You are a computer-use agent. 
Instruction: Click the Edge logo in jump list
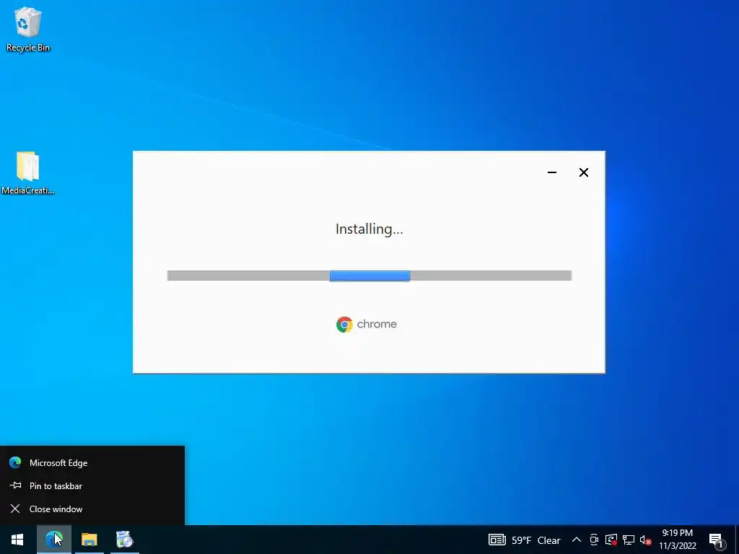(x=15, y=462)
